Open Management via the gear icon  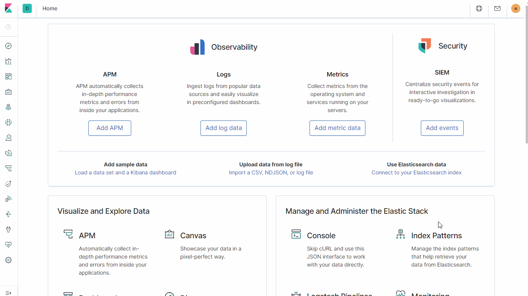pyautogui.click(x=8, y=260)
